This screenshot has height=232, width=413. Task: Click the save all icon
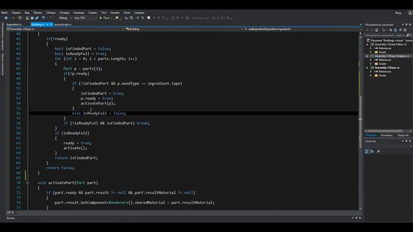click(x=37, y=18)
